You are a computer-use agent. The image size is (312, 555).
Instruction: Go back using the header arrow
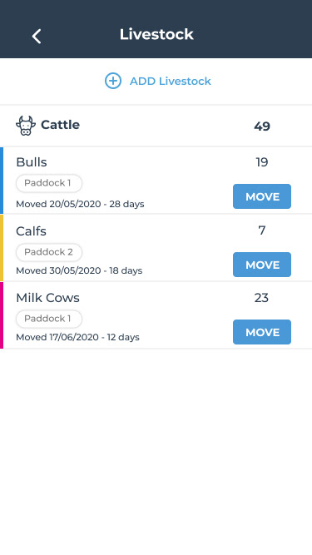[37, 36]
